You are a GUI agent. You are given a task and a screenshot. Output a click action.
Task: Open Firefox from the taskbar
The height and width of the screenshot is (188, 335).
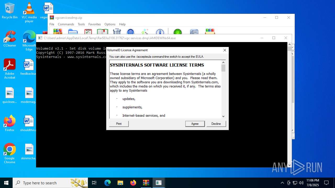coord(133,183)
